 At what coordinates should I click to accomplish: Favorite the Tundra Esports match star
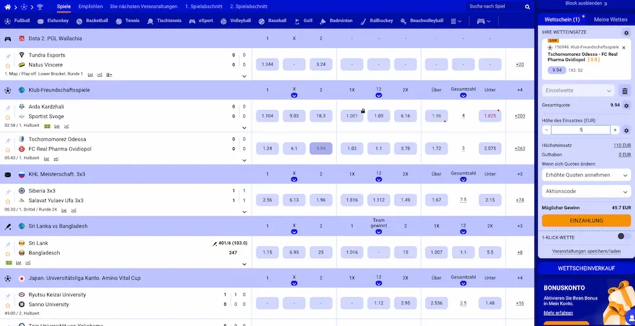[8, 65]
